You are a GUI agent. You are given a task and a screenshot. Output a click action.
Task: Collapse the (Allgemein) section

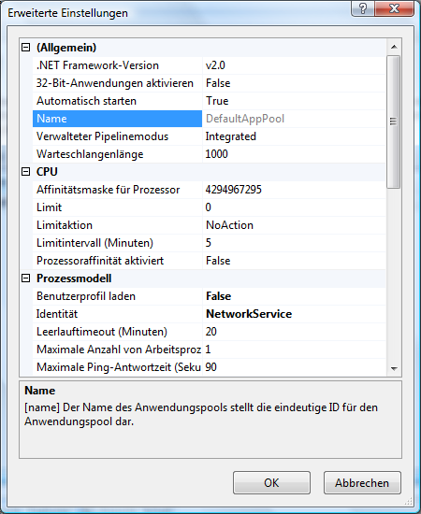25,48
